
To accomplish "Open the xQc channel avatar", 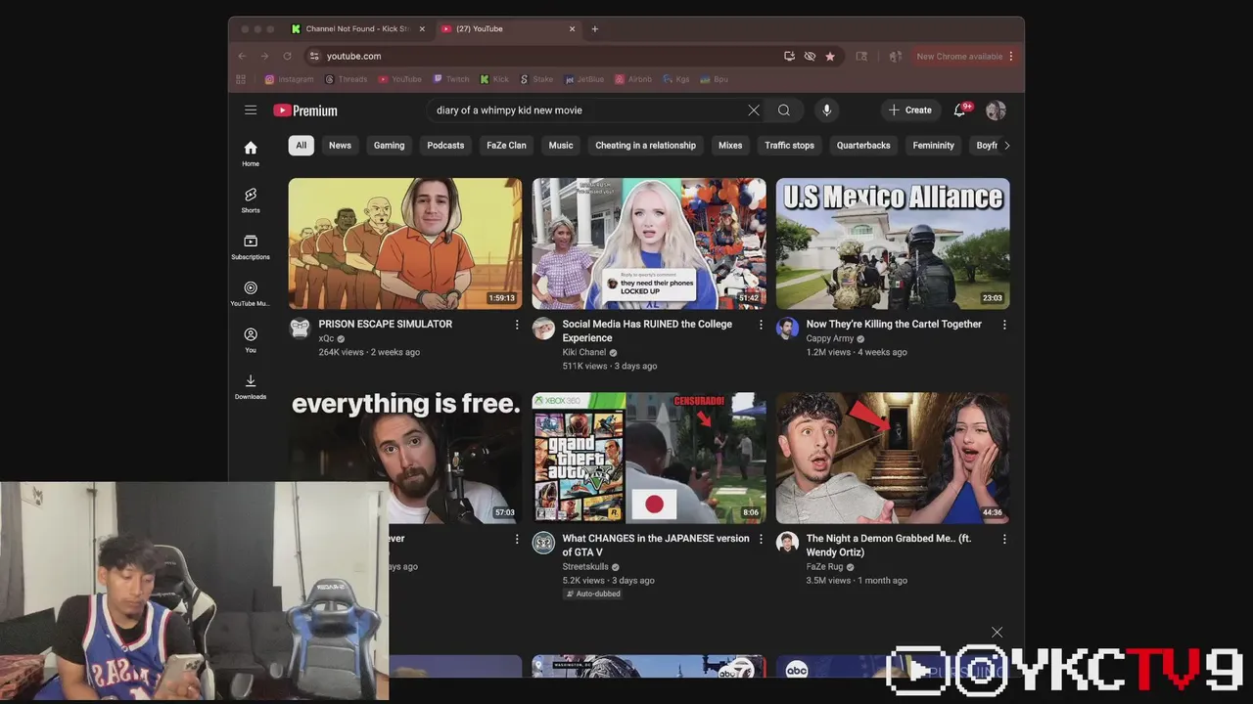I will click(300, 329).
